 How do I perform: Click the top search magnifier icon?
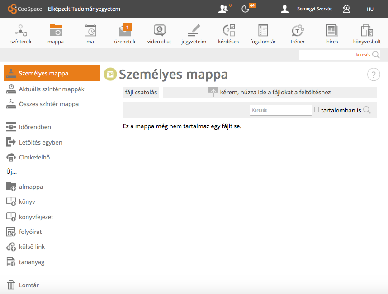coord(376,55)
